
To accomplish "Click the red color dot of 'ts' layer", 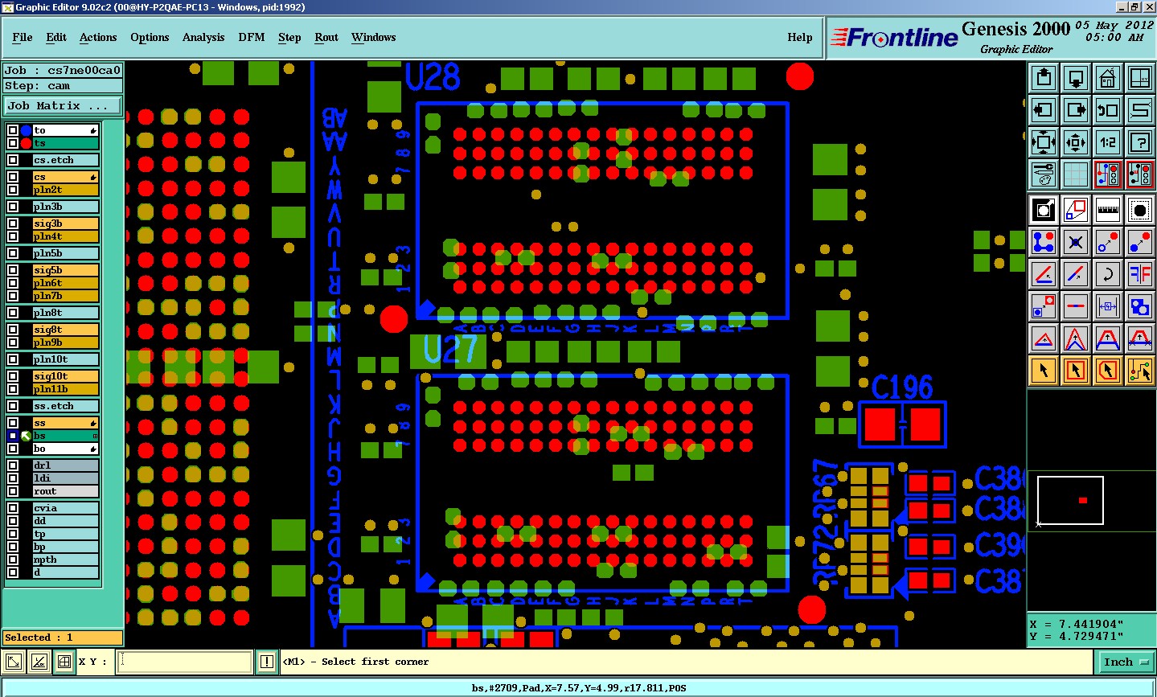I will click(x=26, y=143).
